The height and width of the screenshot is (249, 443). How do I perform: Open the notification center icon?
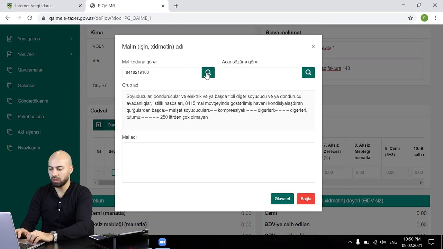pos(431,242)
